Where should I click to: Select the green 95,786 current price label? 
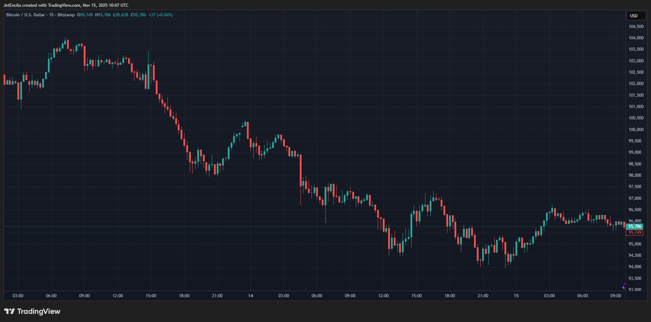pyautogui.click(x=635, y=226)
